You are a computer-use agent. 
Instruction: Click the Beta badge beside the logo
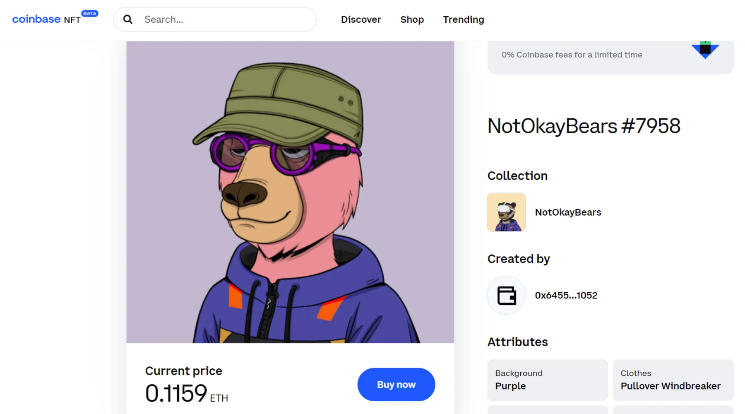(x=89, y=13)
